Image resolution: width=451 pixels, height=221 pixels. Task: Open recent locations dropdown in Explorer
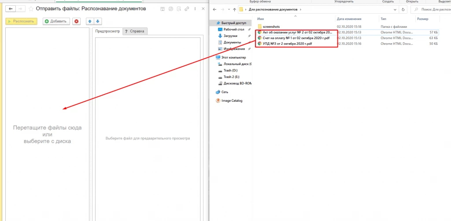tap(229, 10)
